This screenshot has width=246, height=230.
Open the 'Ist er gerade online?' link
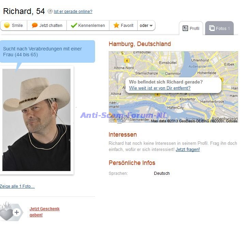click(x=73, y=12)
